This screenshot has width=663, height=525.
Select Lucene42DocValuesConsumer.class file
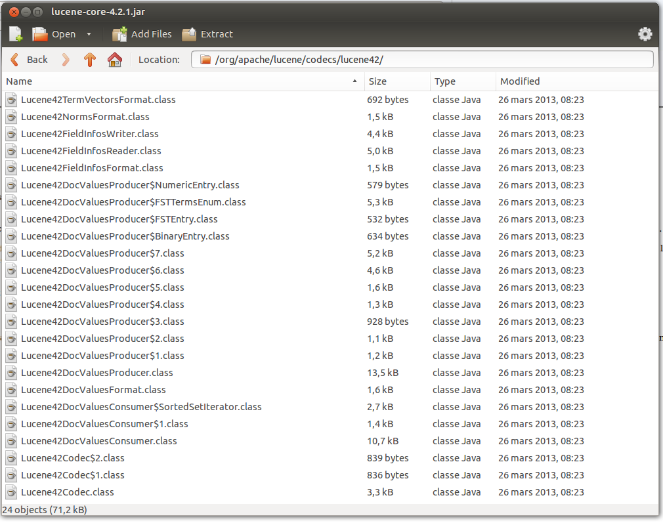click(x=330, y=441)
